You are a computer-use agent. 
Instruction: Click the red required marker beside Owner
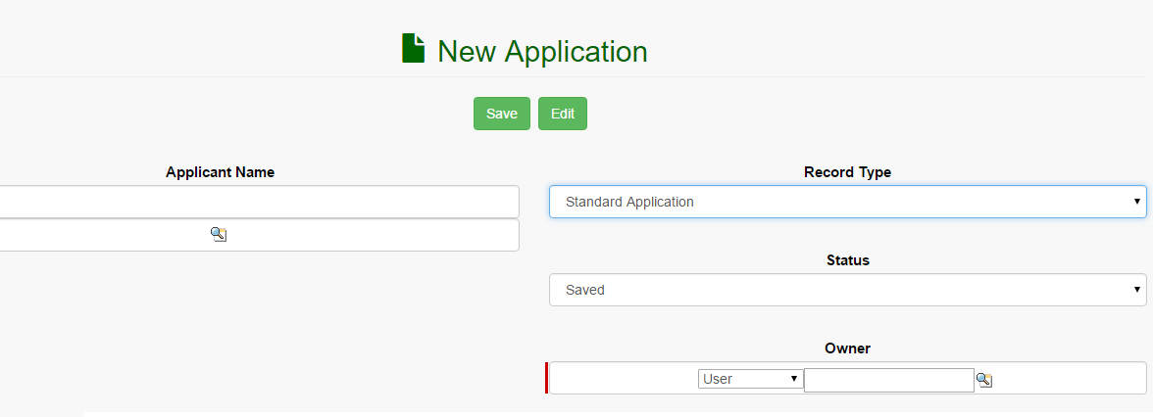546,378
